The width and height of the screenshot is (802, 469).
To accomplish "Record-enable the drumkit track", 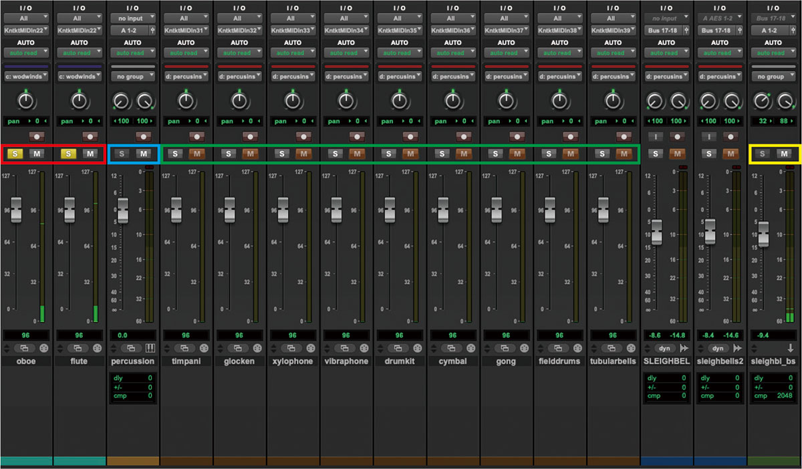I will pyautogui.click(x=409, y=136).
